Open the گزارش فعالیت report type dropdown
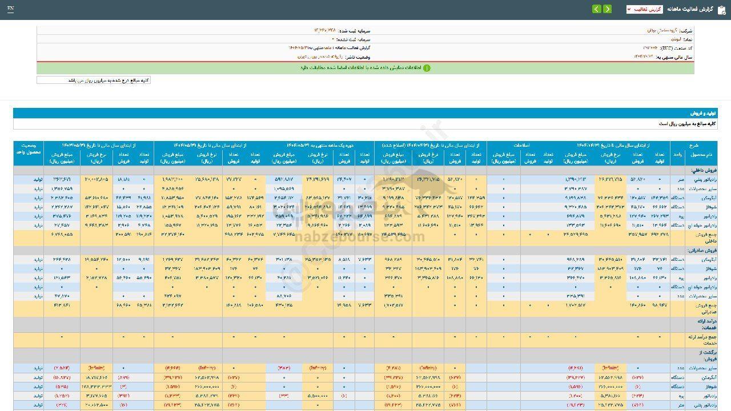Image resolution: width=731 pixels, height=411 pixels. tap(644, 10)
